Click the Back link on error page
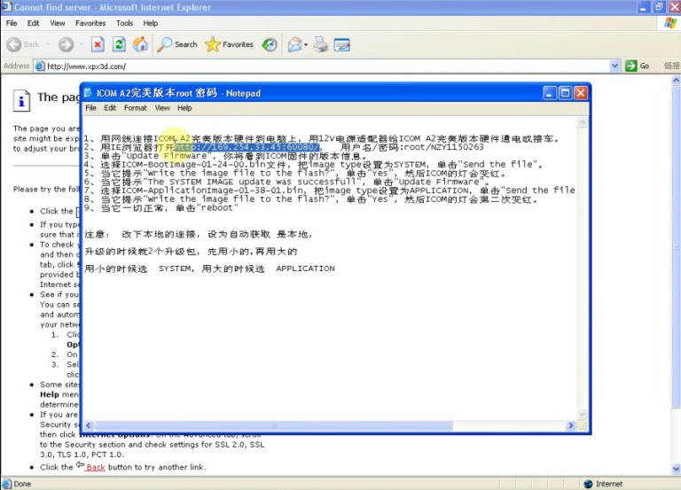The image size is (681, 490). pos(96,468)
